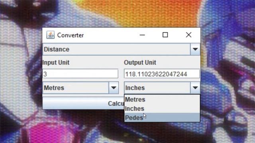Choose Pedes in the output unit list
Viewport: 255px width, 143px height.
click(162, 118)
